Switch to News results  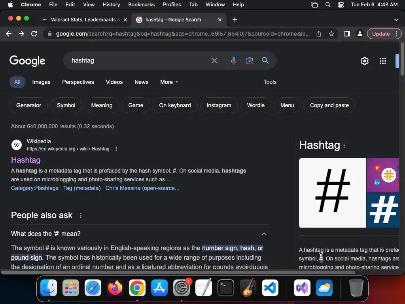[141, 82]
